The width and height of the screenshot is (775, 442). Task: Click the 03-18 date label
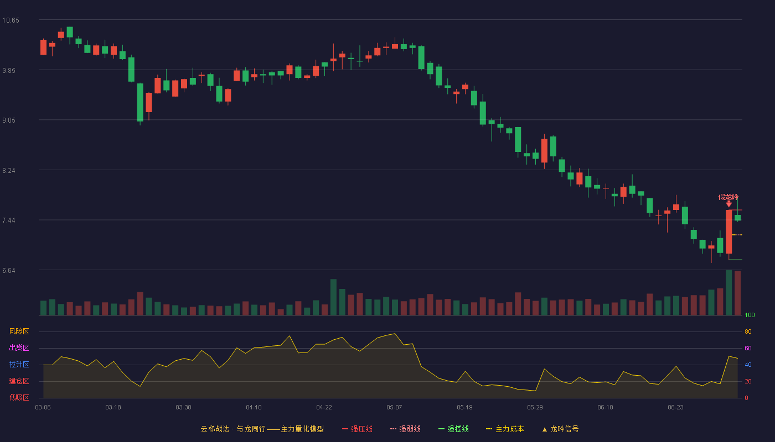tap(113, 407)
